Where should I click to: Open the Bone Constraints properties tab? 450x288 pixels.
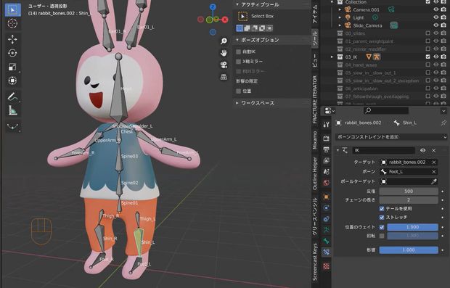point(327,252)
